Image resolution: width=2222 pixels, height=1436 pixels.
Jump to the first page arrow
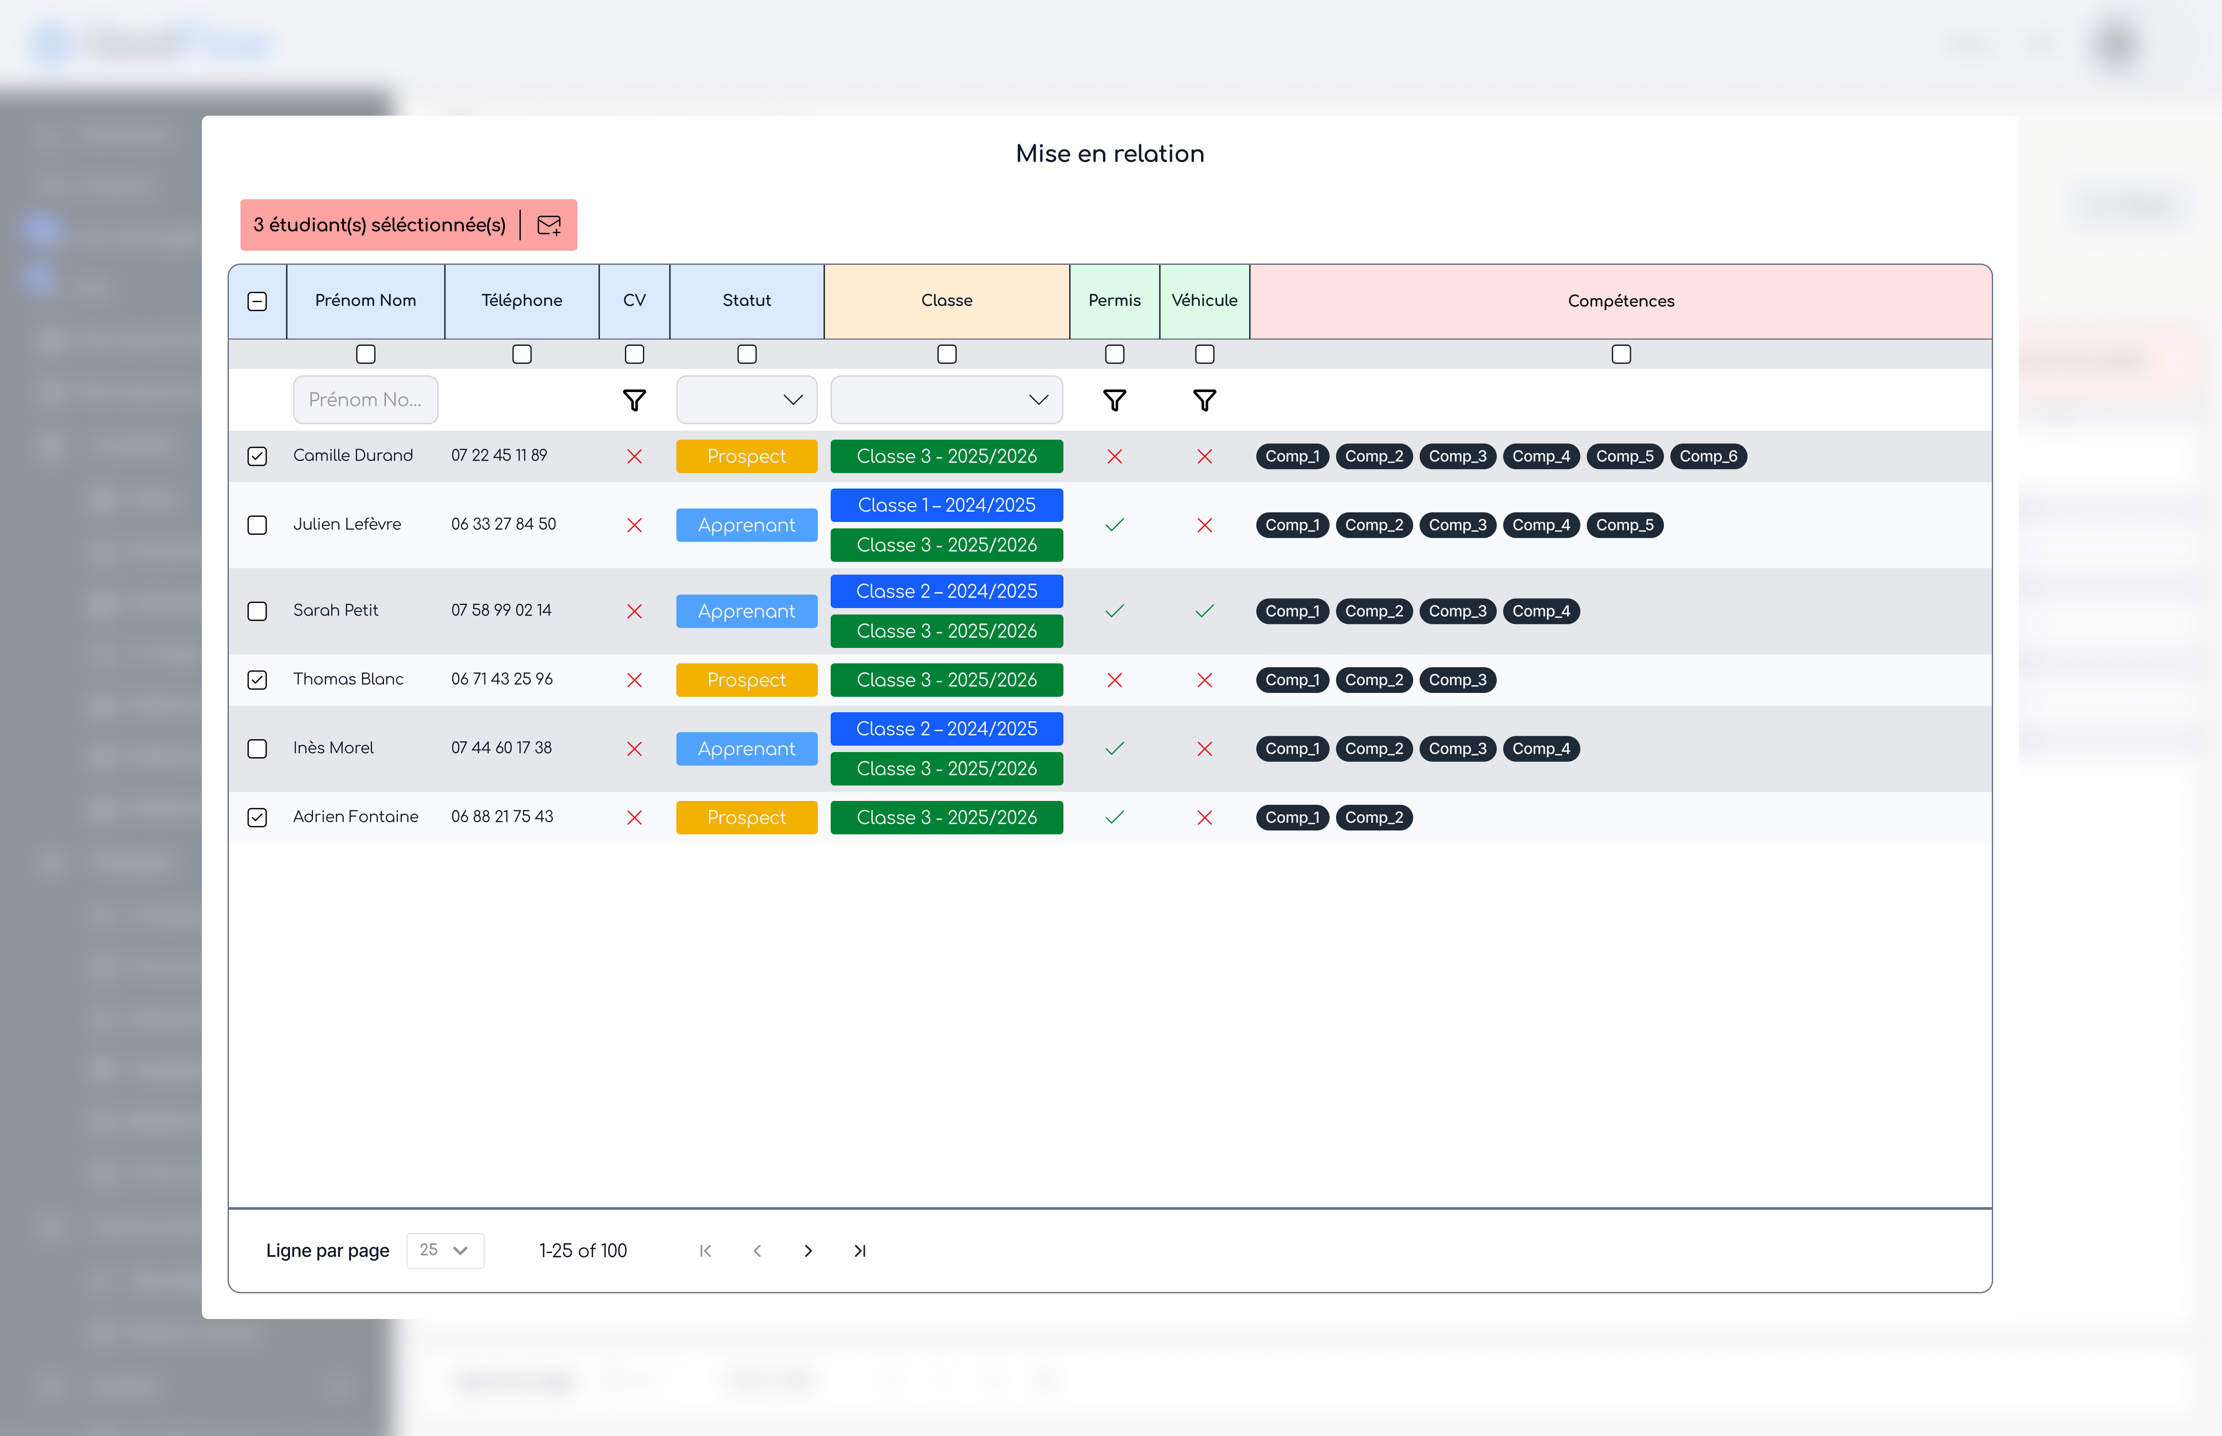pos(706,1250)
